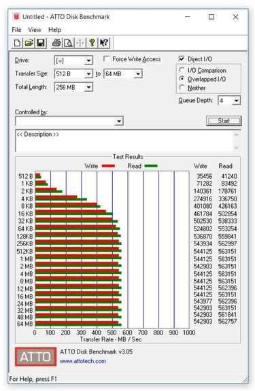Click the 1 MB row label

click(27, 259)
